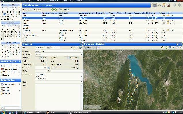Screen dimensions: 183x114
Task: Collapse the Activité du jour sidebar section
Action: [x=20, y=61]
